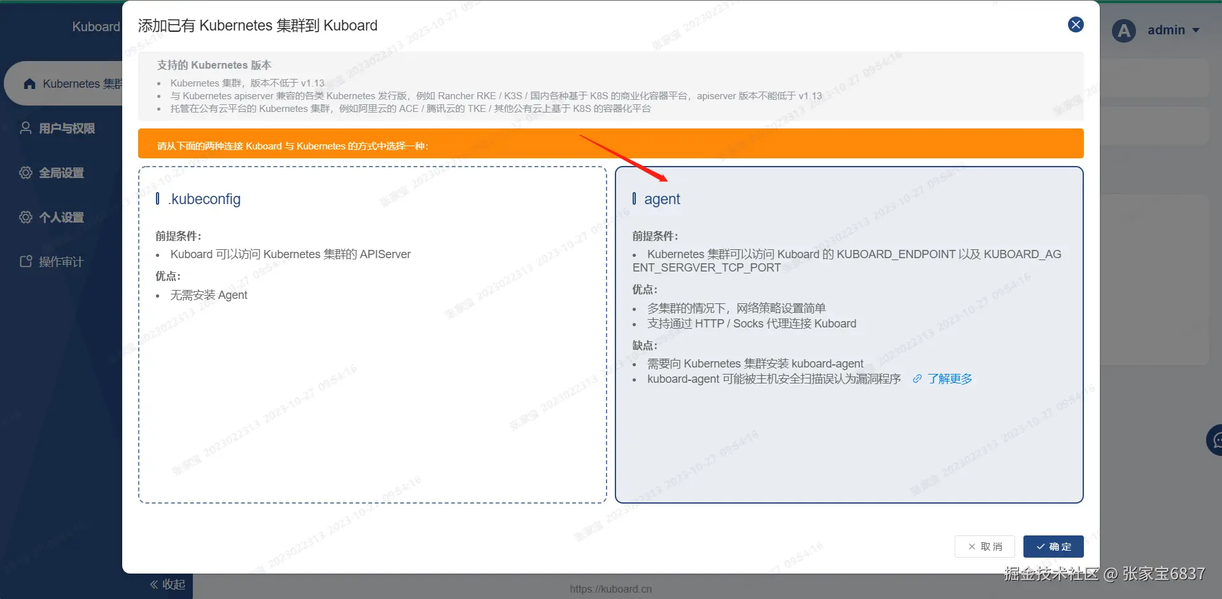The width and height of the screenshot is (1222, 599).
Task: Click the agent card heading
Action: tap(662, 199)
